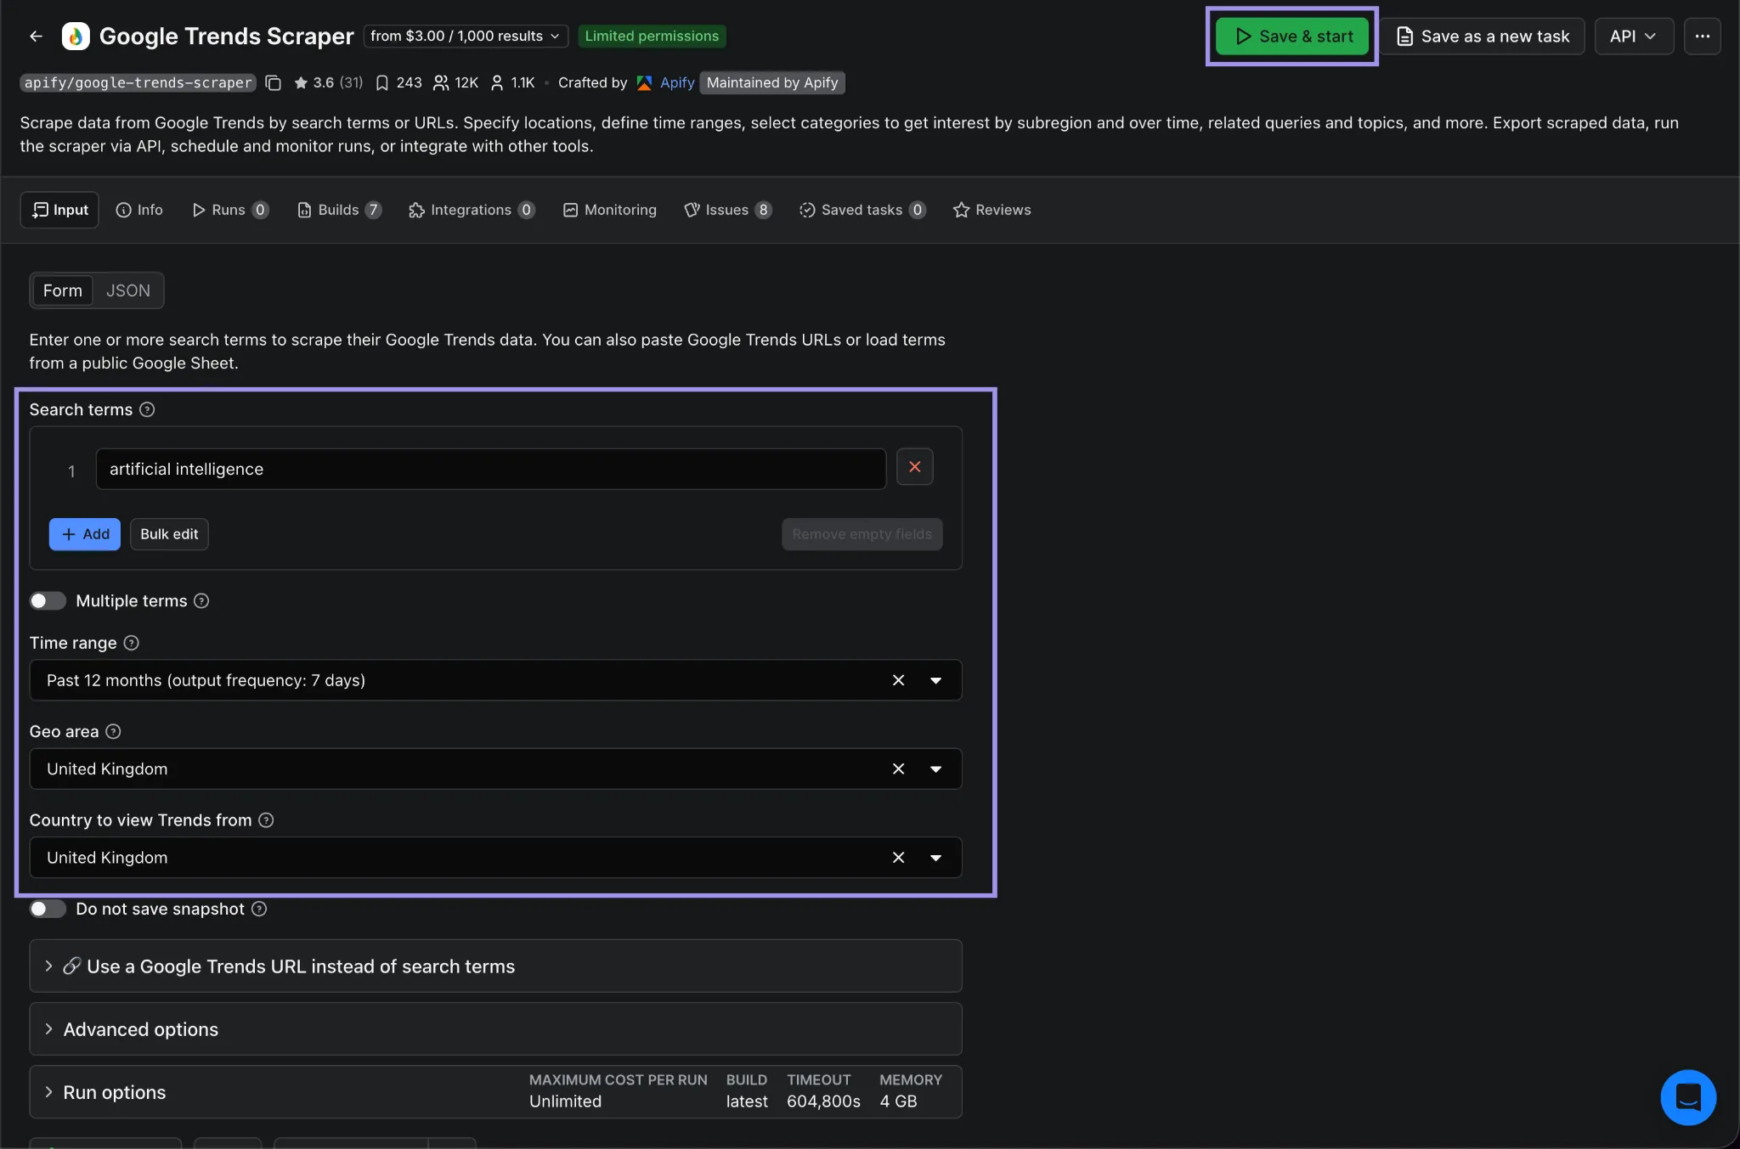Open the Runs tab
Screen dimensions: 1740x1149
[230, 210]
